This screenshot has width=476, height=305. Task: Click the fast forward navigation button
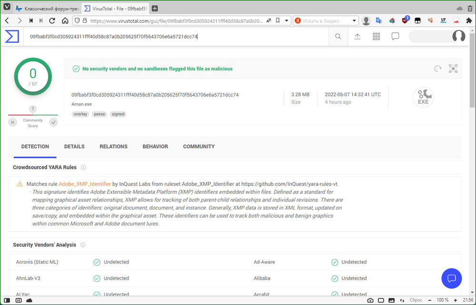pos(41,20)
